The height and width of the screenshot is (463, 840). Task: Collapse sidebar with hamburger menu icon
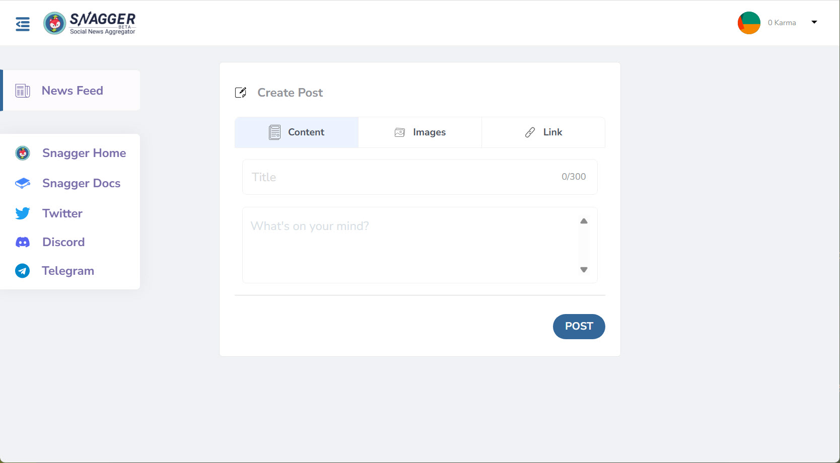pyautogui.click(x=23, y=24)
